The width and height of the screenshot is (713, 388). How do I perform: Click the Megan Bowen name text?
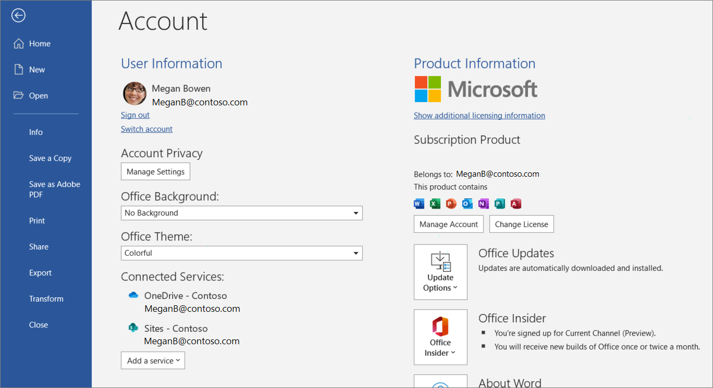pyautogui.click(x=181, y=89)
